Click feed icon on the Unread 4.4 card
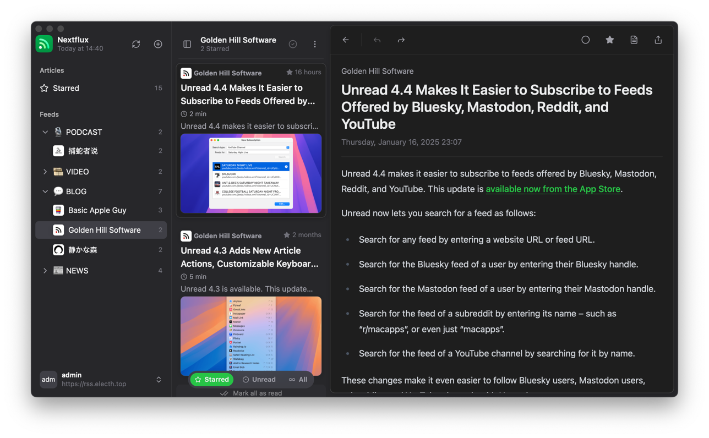This screenshot has width=709, height=438. tap(186, 73)
